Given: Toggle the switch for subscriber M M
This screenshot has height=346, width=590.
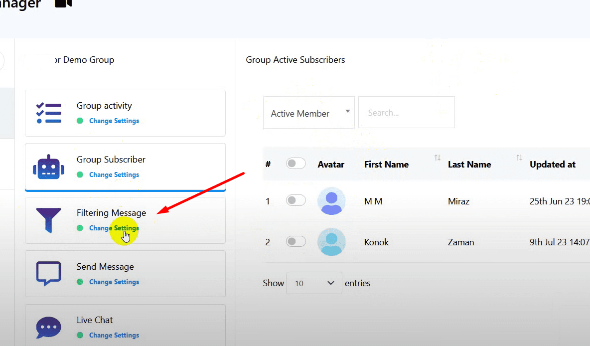Looking at the screenshot, I should 296,200.
